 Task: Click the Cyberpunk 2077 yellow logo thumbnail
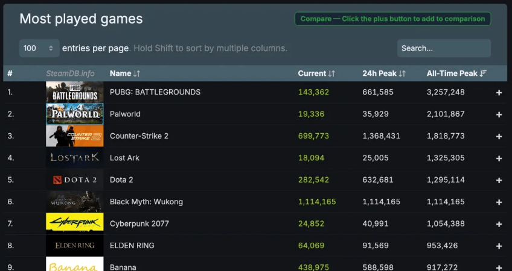75,223
